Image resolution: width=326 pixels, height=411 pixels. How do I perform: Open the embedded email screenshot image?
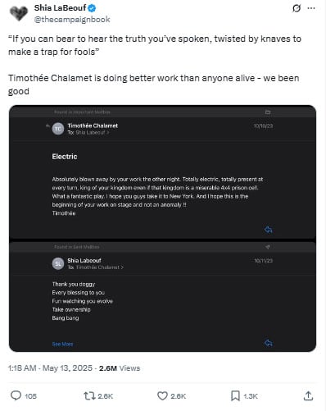162,228
